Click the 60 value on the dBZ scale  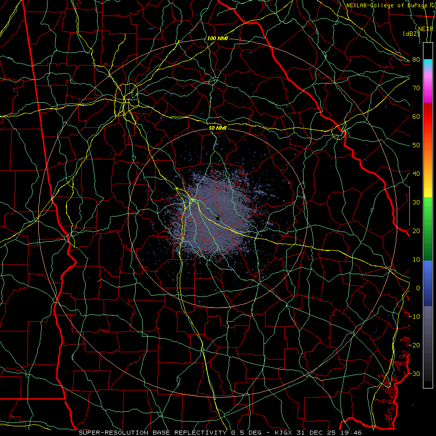click(416, 116)
